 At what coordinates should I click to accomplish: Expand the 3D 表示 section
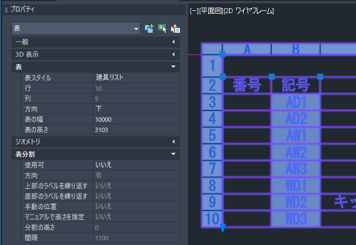pos(95,55)
